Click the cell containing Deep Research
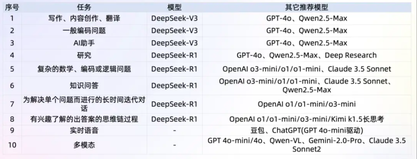417x159 pixels. (307, 55)
